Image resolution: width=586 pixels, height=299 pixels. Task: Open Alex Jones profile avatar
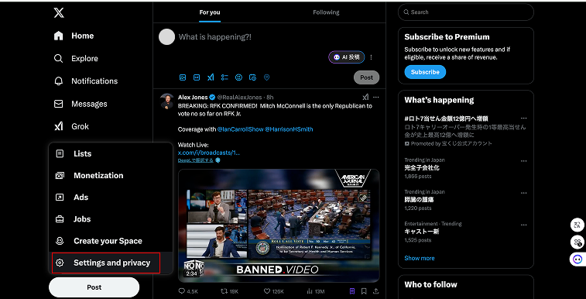pos(166,101)
